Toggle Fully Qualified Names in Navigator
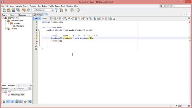 (x=25, y=101)
